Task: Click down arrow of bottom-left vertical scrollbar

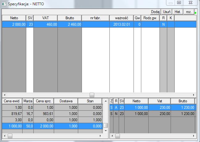Action: 105,131
